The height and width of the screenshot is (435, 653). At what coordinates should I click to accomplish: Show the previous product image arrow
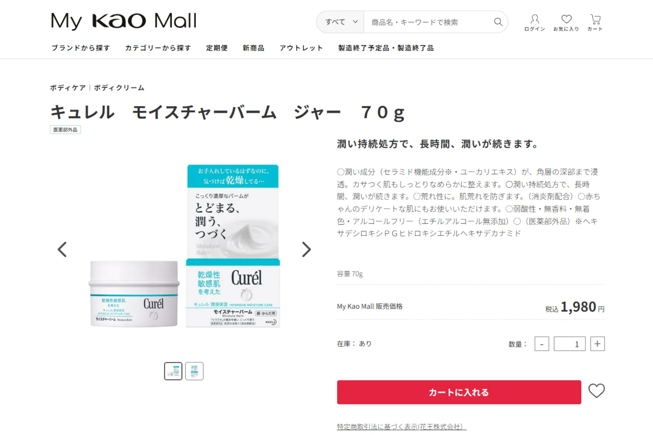tap(62, 249)
